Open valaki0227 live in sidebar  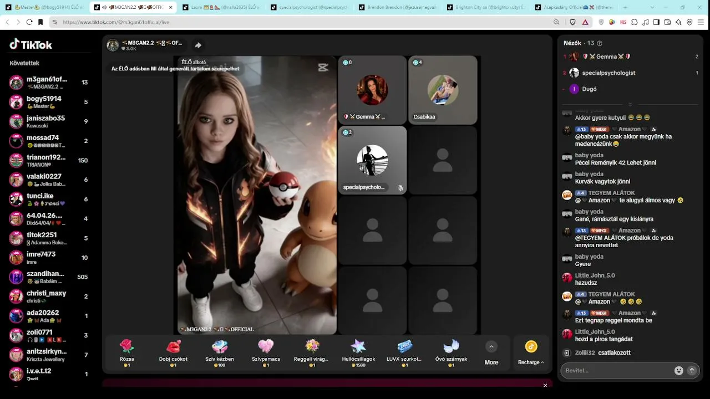[x=49, y=180]
